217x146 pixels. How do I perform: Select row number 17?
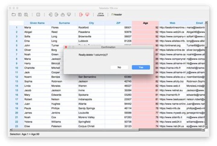(x=17, y=99)
